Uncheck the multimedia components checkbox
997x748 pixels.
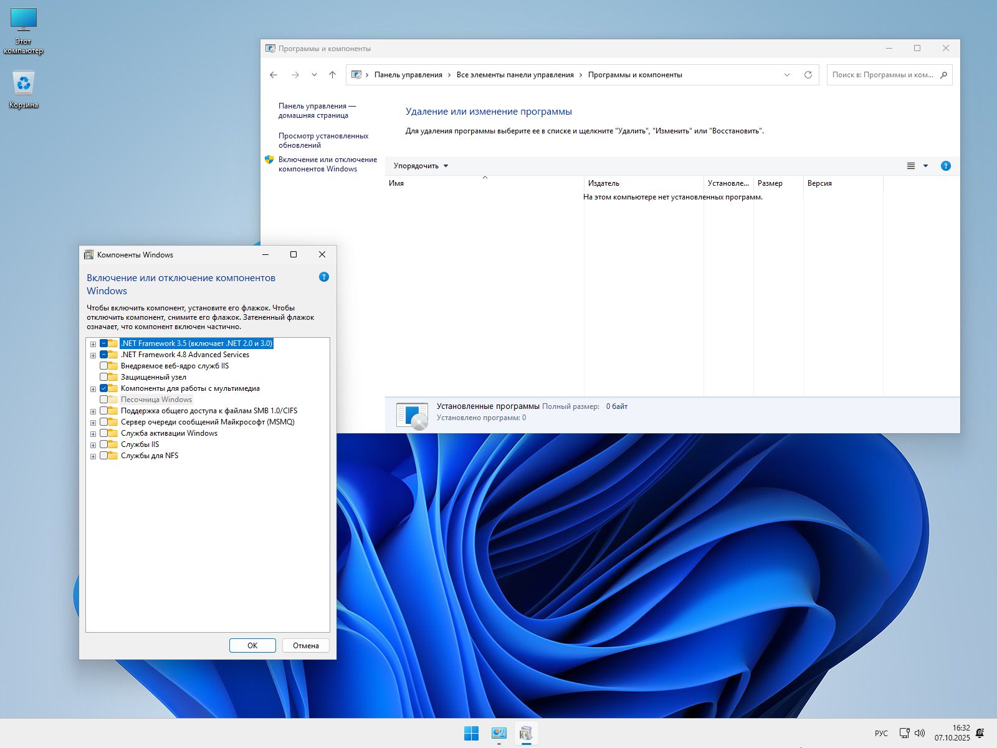coord(104,388)
